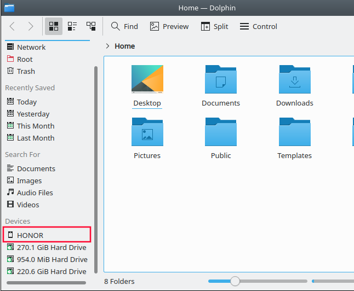Select the Templates folder icon
This screenshot has width=354, height=291.
pyautogui.click(x=295, y=132)
